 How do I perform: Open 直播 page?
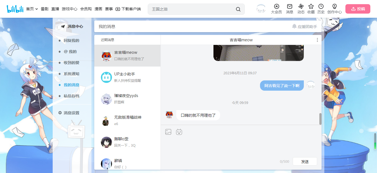click(55, 9)
